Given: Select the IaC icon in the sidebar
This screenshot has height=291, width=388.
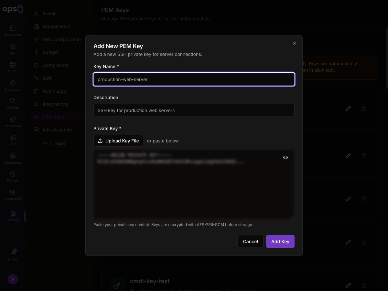Looking at the screenshot, I should click(x=12, y=48).
